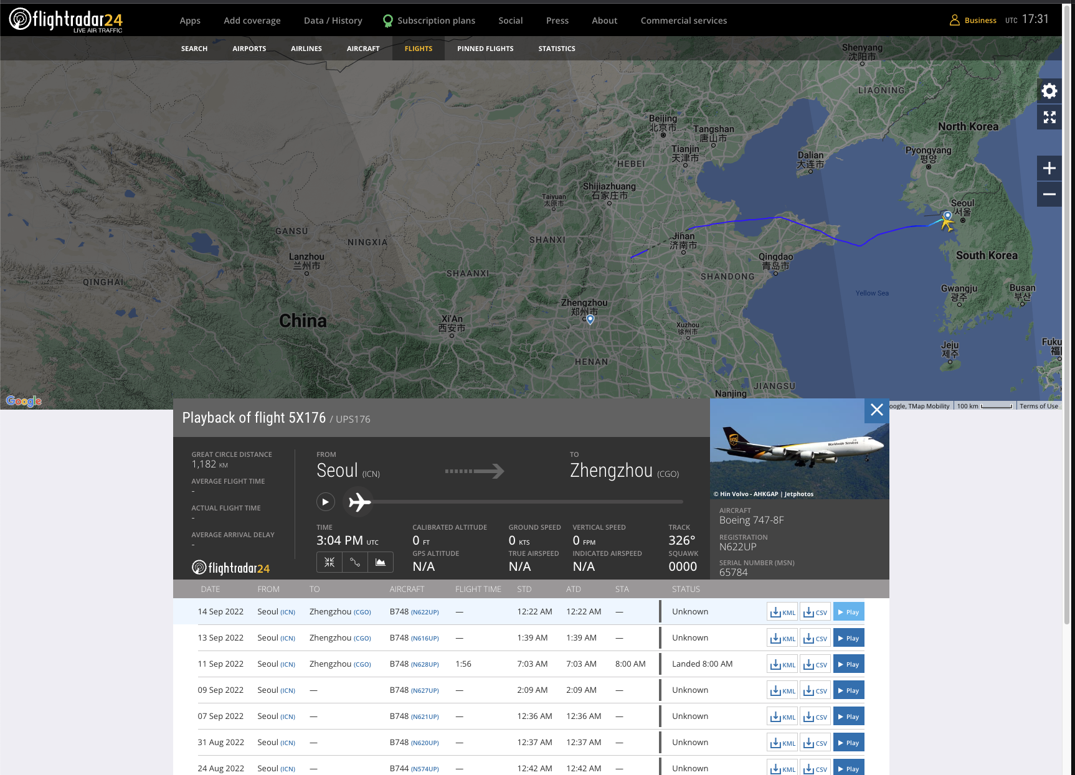Download KML for 24 Aug 2022 flight
This screenshot has height=775, width=1075.
point(783,768)
